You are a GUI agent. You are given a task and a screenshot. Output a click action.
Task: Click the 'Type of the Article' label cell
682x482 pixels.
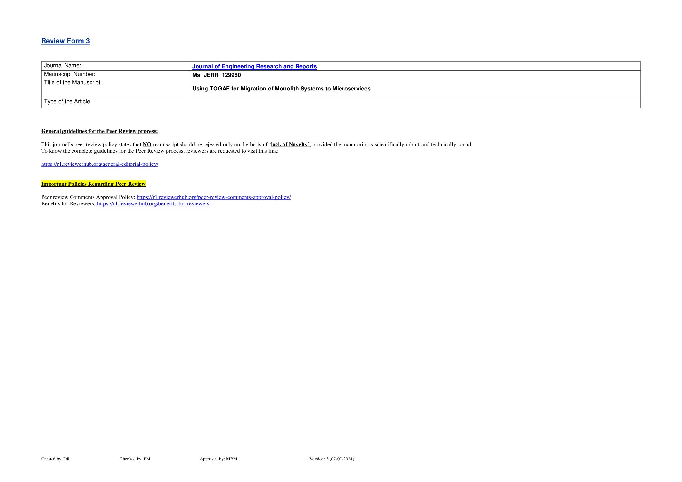coord(67,102)
